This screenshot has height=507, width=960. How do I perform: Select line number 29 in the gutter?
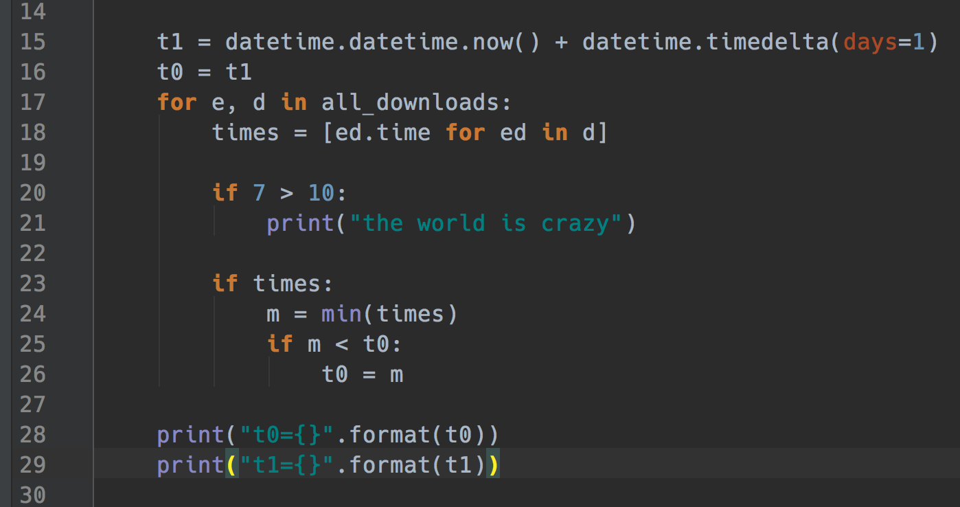point(32,465)
